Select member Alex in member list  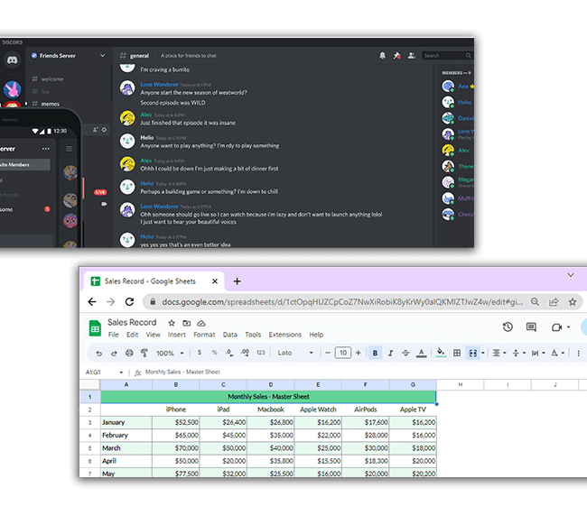pyautogui.click(x=456, y=151)
